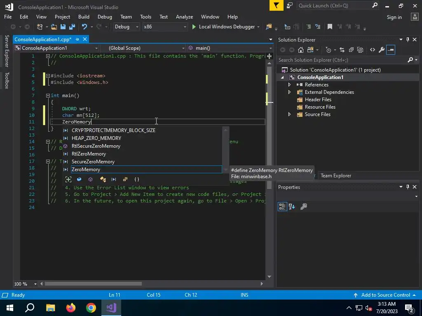Image resolution: width=422 pixels, height=316 pixels.
Task: Click the New Project icon
Action: coord(40,27)
